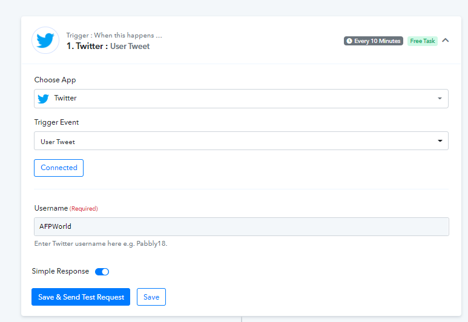The image size is (468, 322).
Task: Click the Connected button
Action: [x=59, y=168]
